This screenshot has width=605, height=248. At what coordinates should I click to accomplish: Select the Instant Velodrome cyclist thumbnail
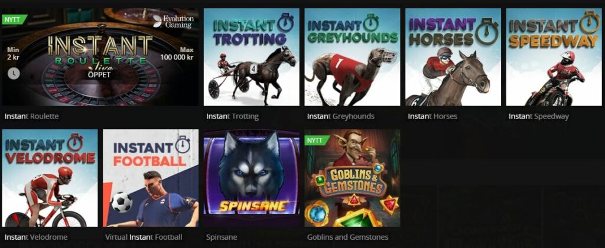(x=50, y=178)
